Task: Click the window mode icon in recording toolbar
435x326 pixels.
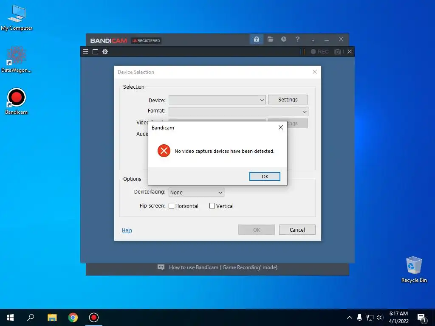Action: click(95, 51)
